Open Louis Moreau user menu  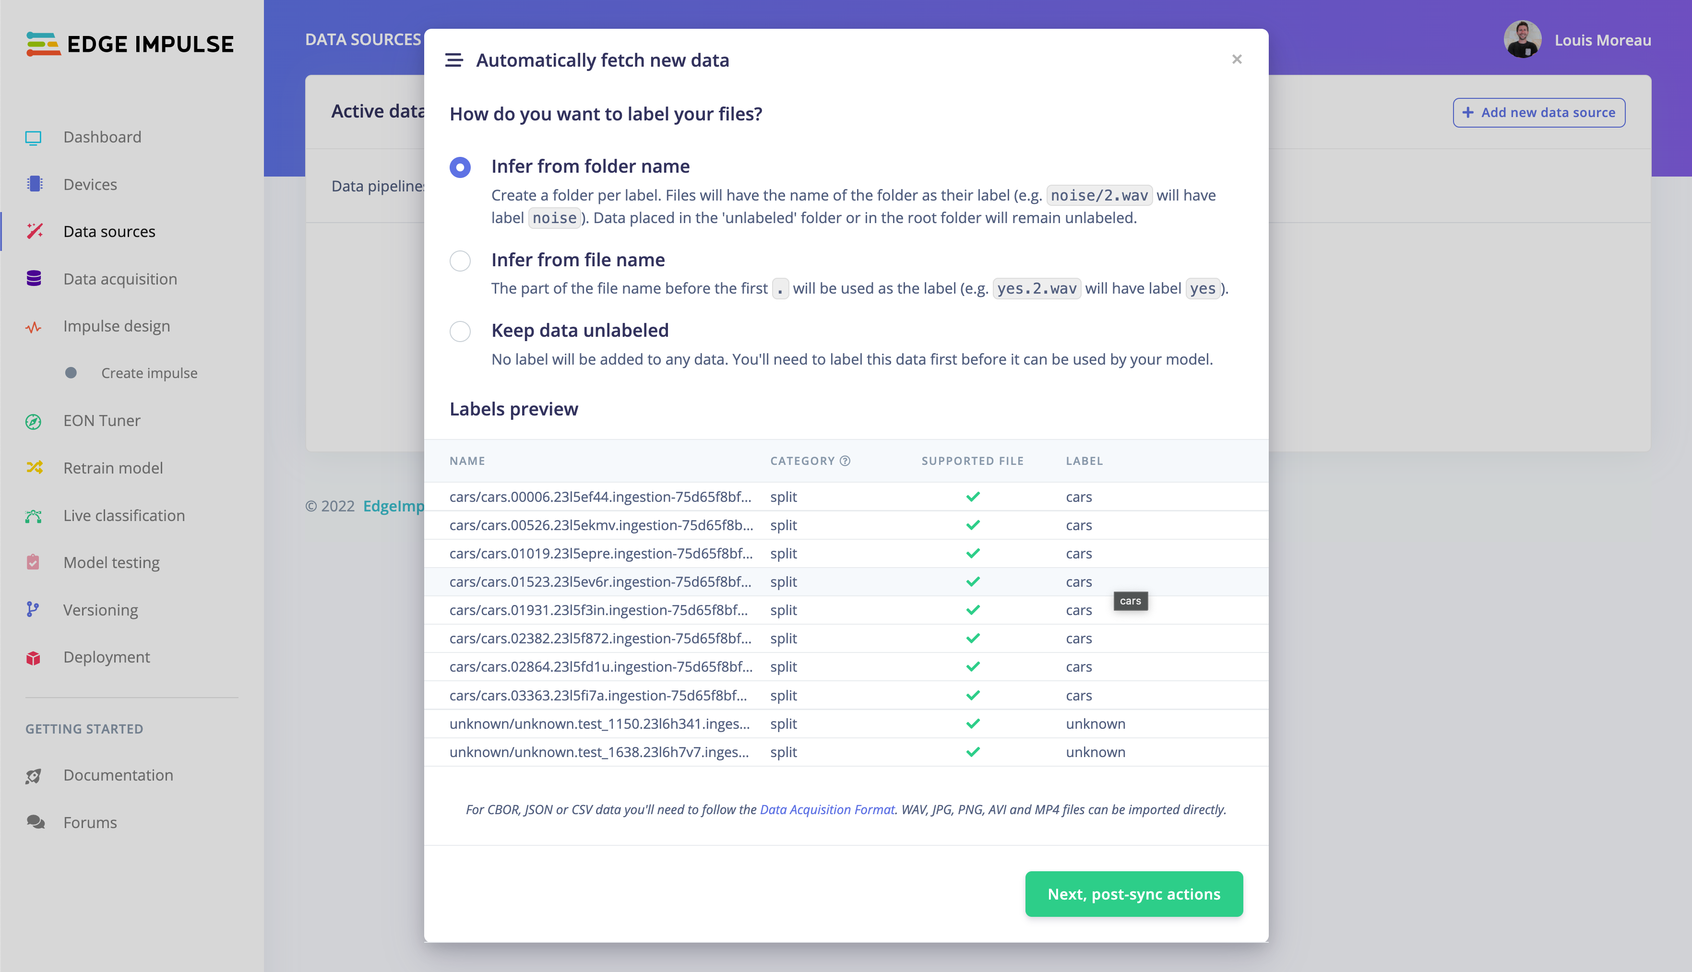[1577, 40]
